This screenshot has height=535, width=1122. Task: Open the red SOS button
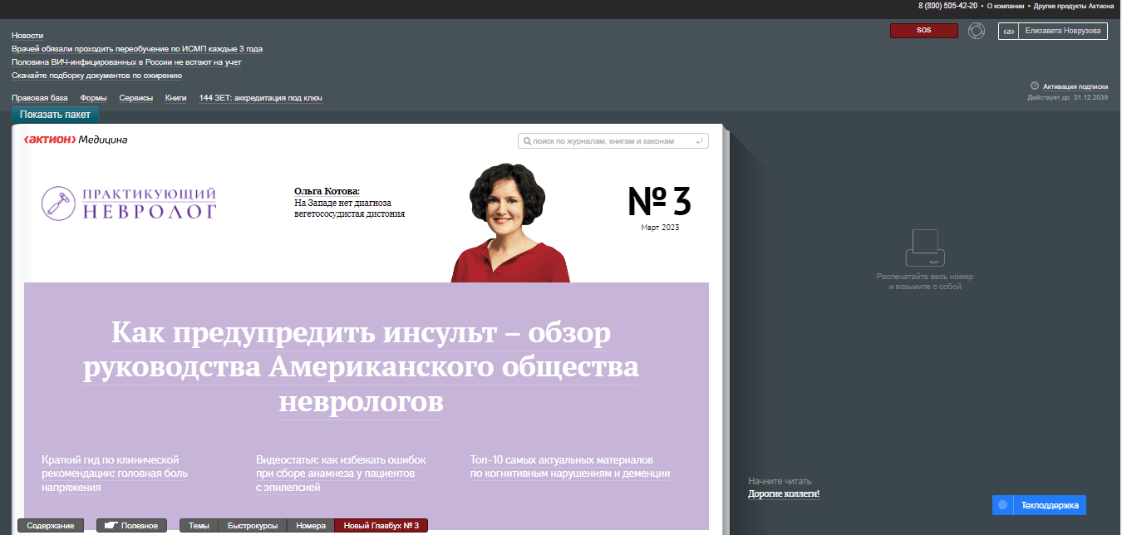tap(924, 31)
